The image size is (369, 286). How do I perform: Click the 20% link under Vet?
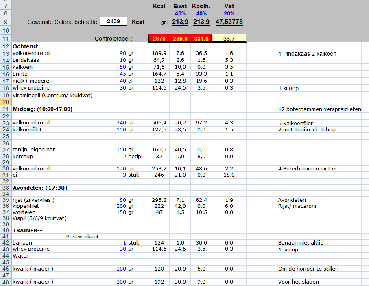click(x=229, y=14)
